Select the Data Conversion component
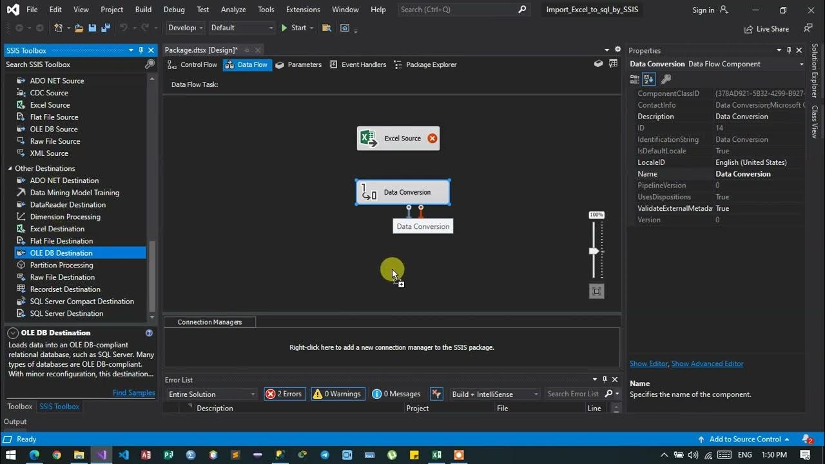825x464 pixels. coord(403,192)
